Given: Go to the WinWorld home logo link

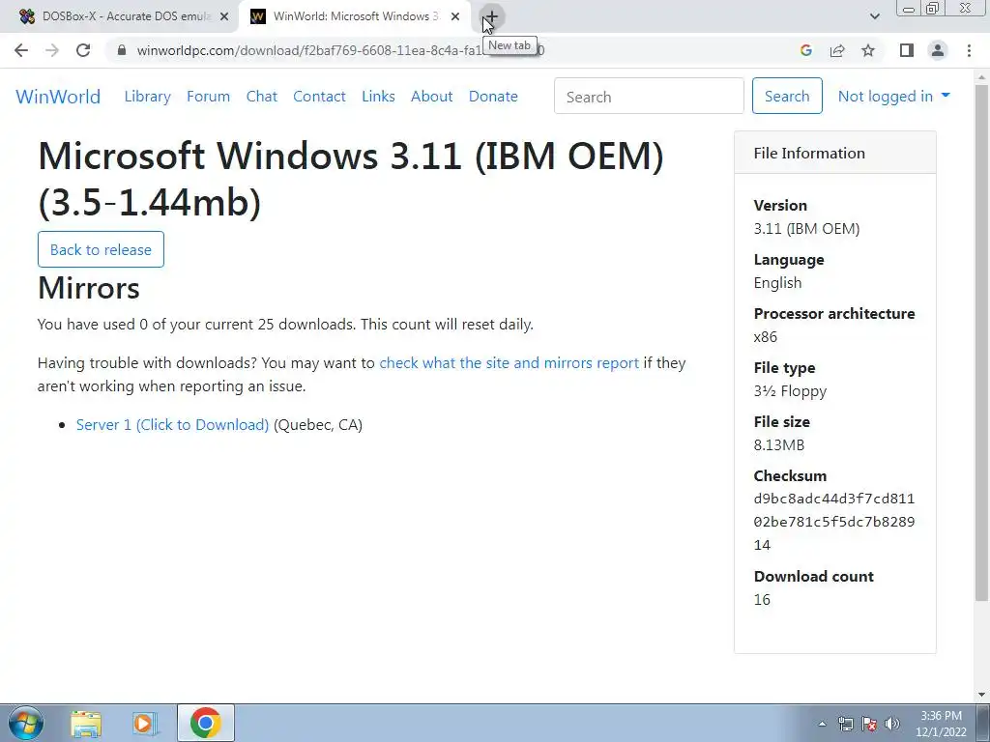Looking at the screenshot, I should point(58,97).
